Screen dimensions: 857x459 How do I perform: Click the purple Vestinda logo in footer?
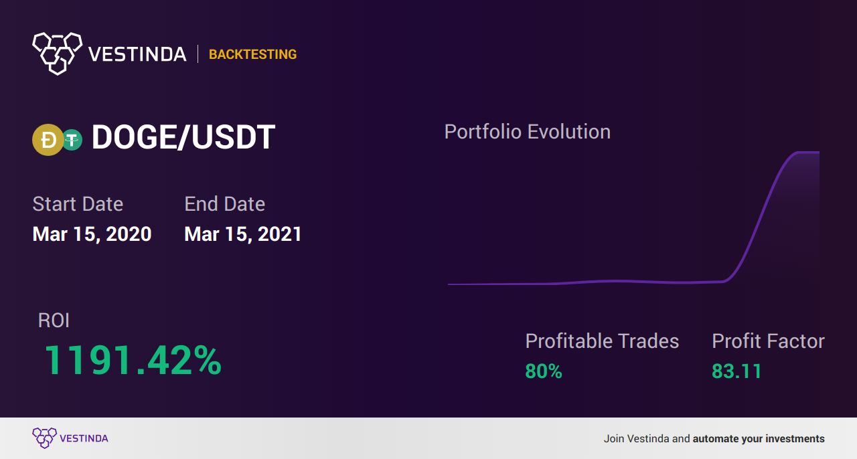tap(70, 438)
